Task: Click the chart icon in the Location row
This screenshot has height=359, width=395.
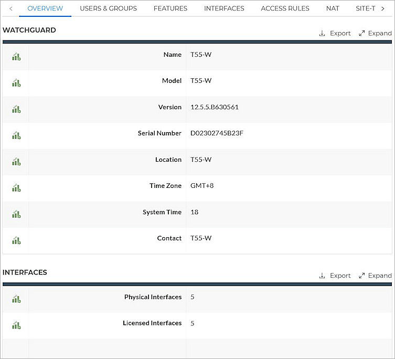Action: click(x=16, y=162)
